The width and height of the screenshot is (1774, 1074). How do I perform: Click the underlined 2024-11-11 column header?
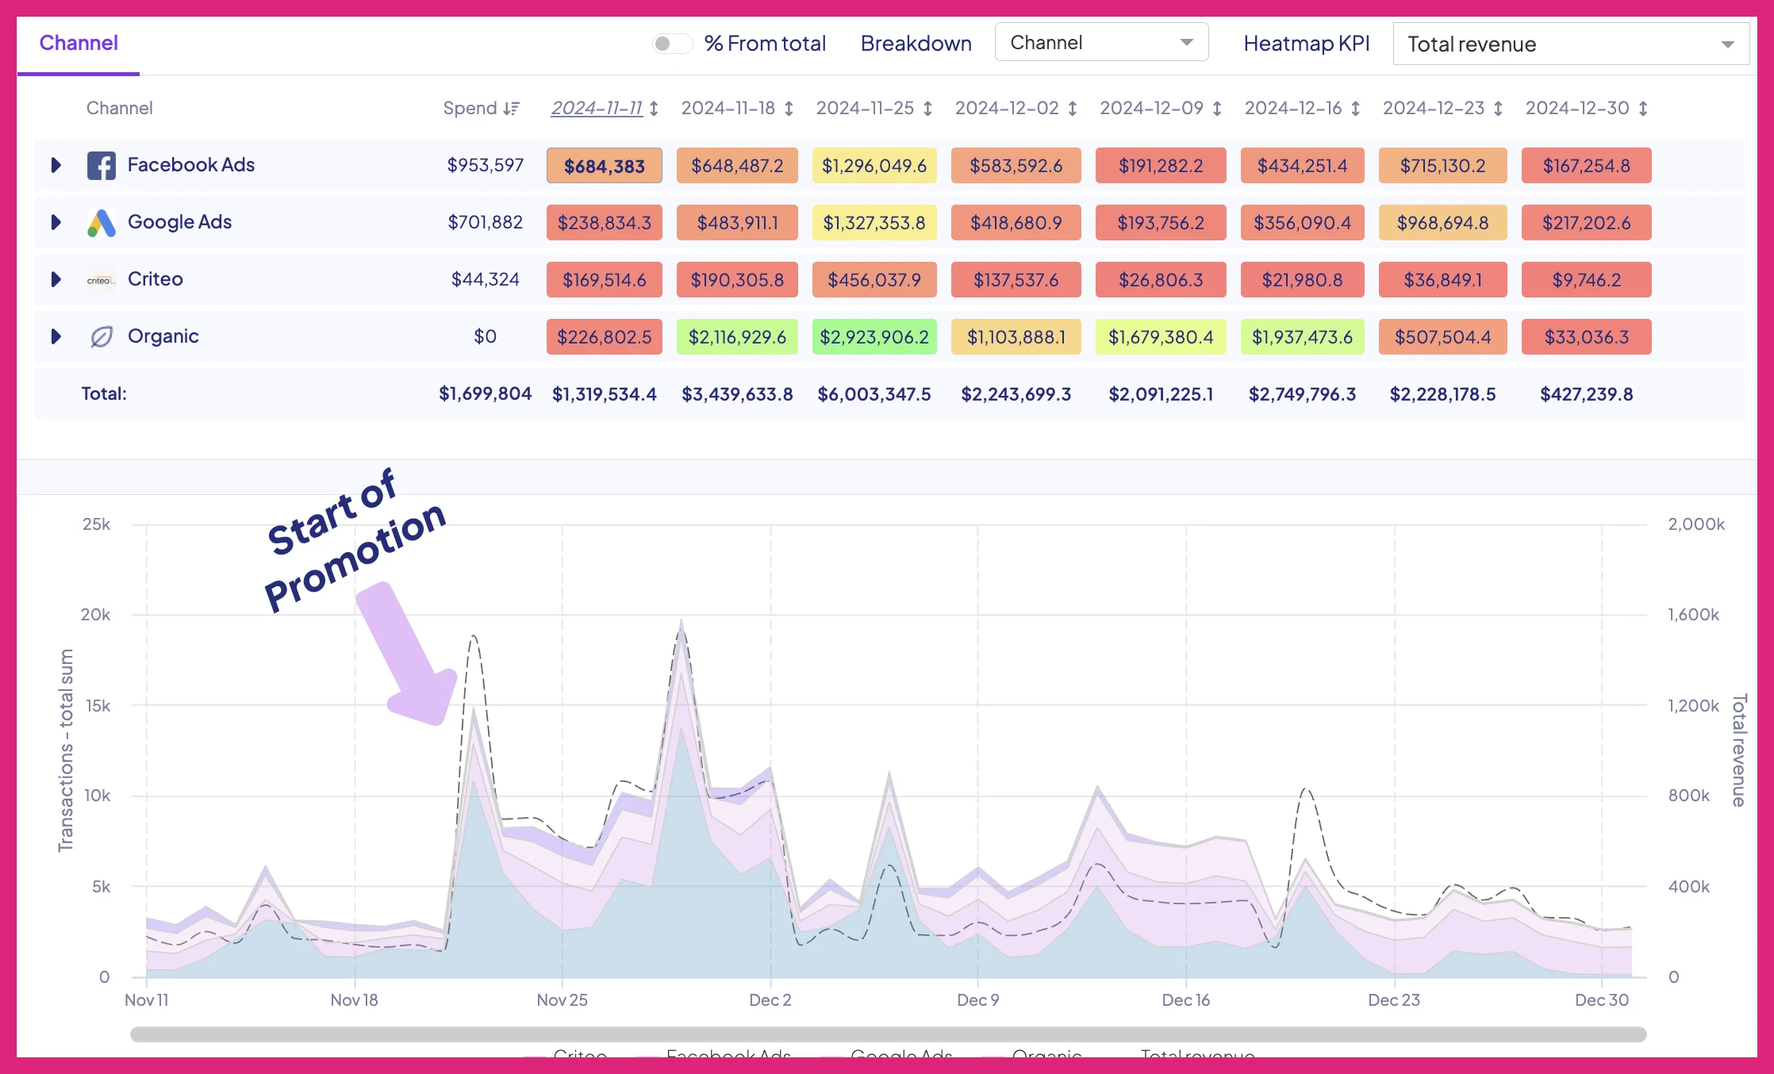tap(597, 108)
